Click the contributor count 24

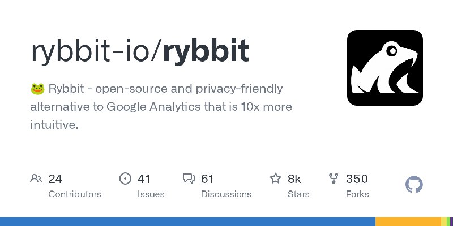(x=55, y=179)
